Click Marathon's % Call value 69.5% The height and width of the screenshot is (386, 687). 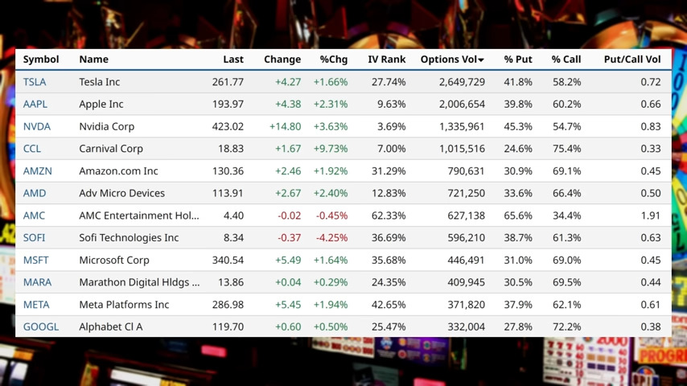566,282
